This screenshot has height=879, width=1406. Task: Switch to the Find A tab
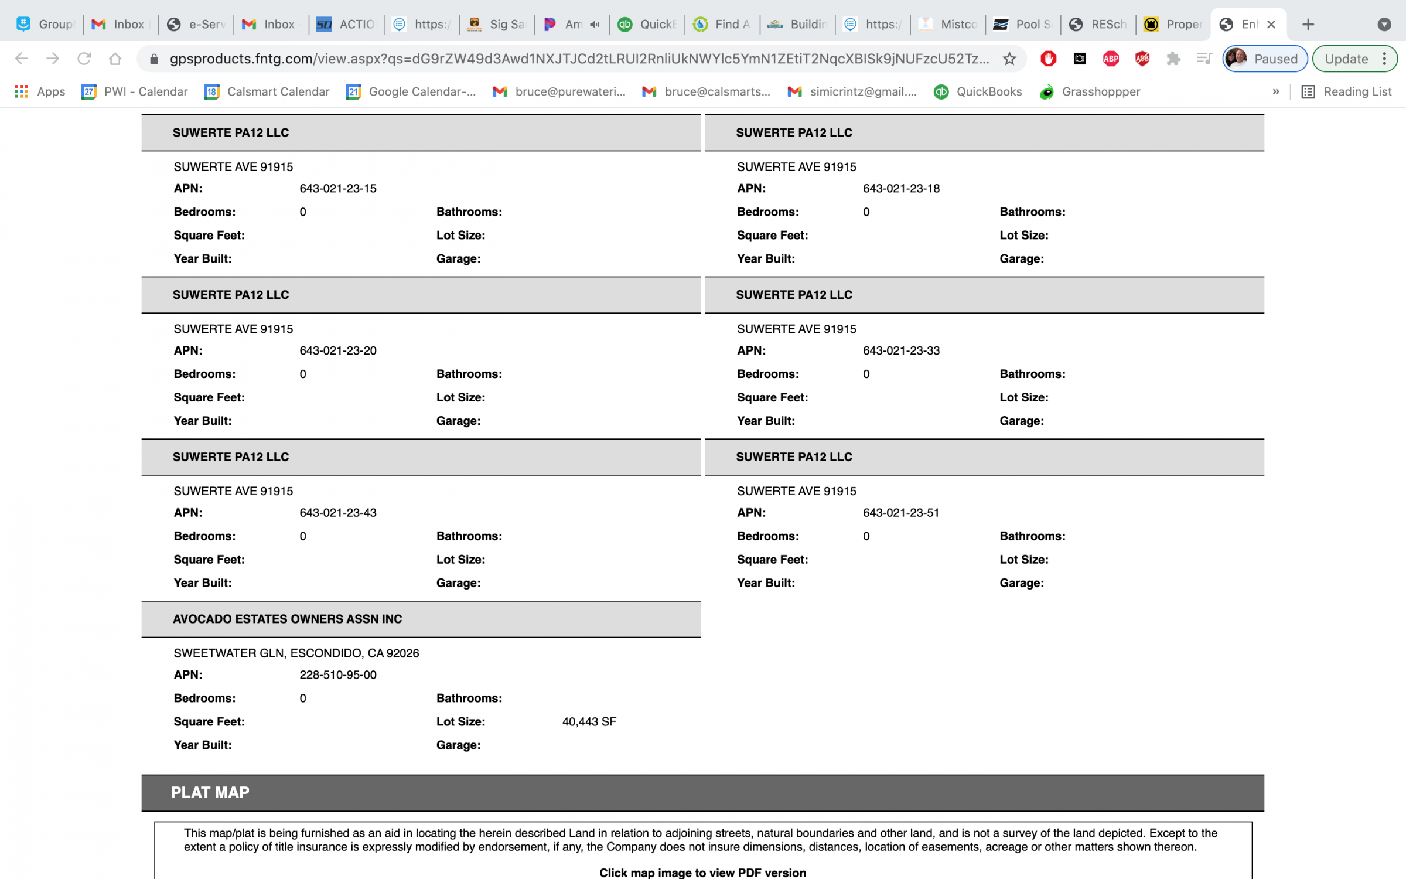coord(722,24)
